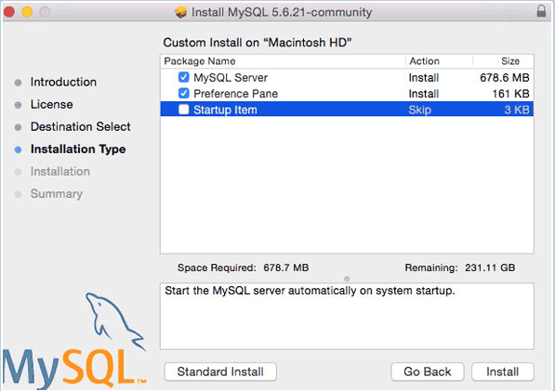The width and height of the screenshot is (555, 391).
Task: Click the License step in sidebar
Action: tap(52, 104)
